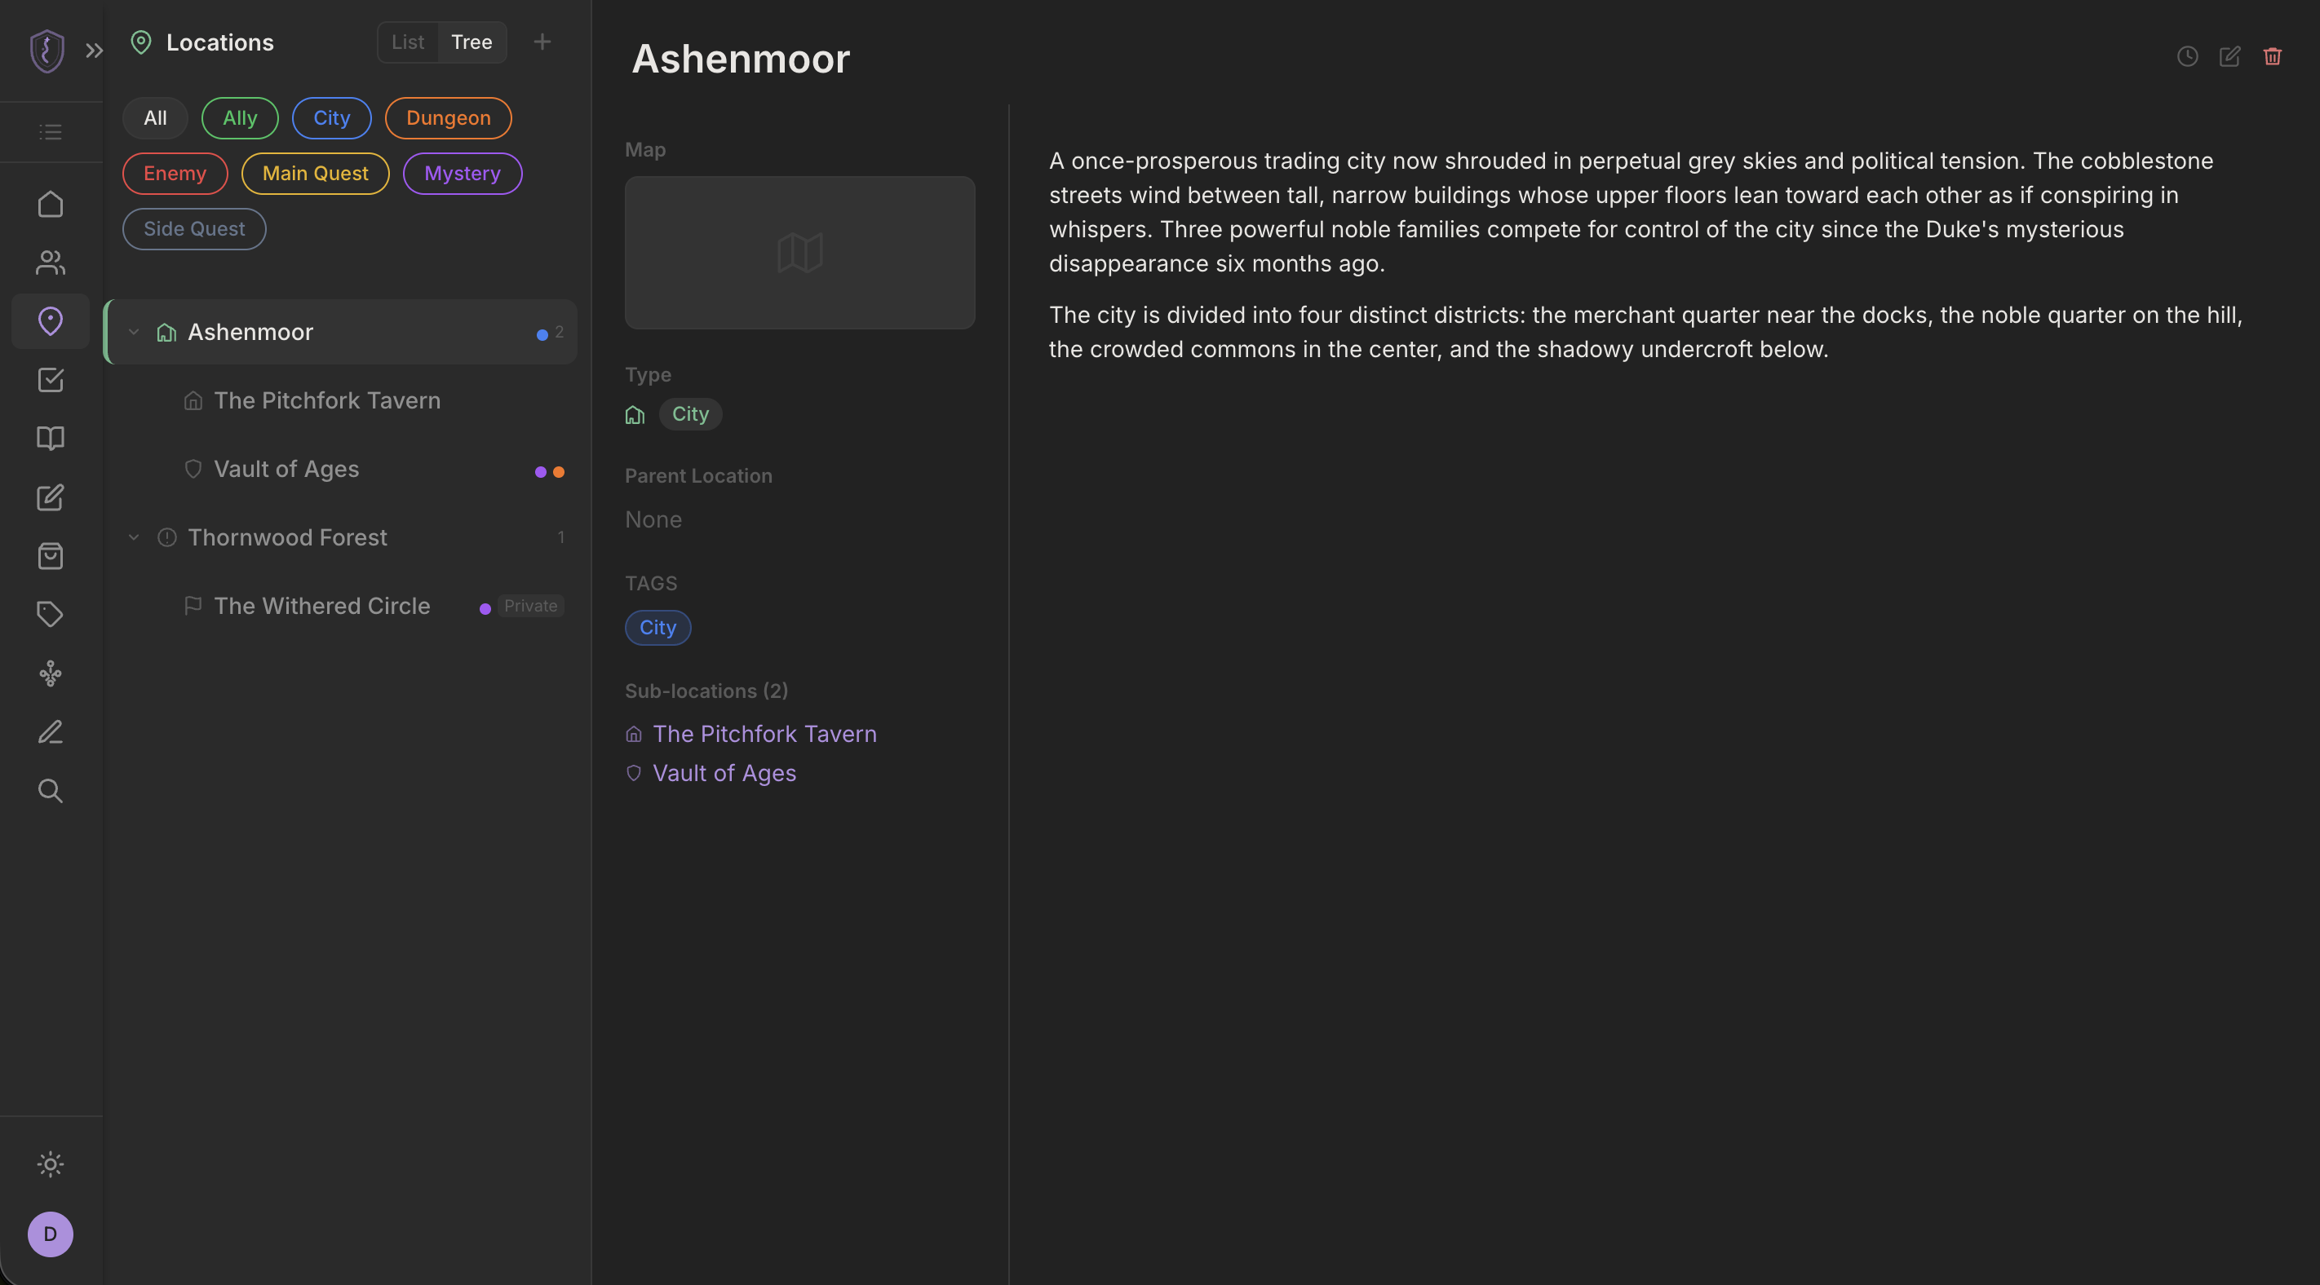The width and height of the screenshot is (2320, 1285).
Task: Toggle light theme sun icon
Action: (51, 1164)
